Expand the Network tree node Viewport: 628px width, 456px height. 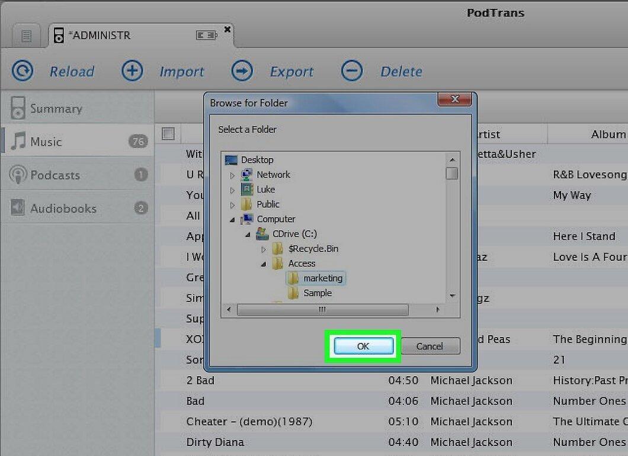point(232,175)
